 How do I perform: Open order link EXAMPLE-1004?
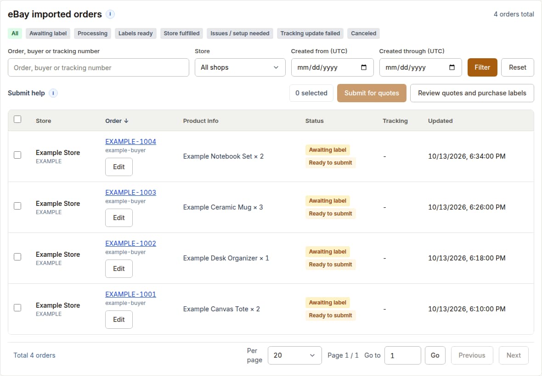coord(130,141)
